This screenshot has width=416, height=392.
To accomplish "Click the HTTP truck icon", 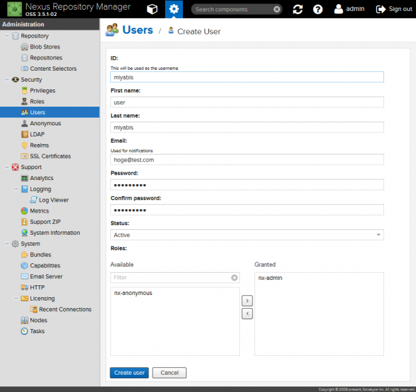I will point(24,287).
